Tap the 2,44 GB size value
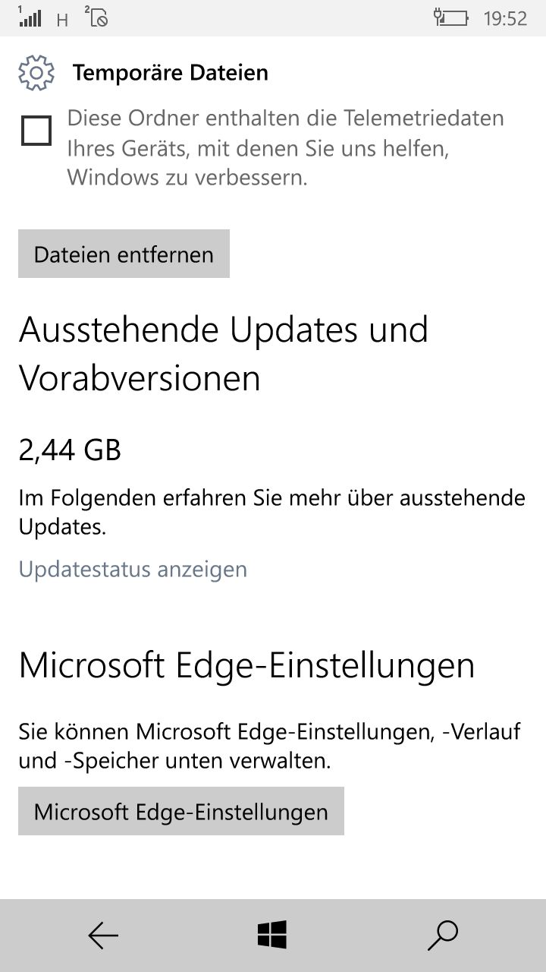The width and height of the screenshot is (546, 972). click(x=70, y=450)
